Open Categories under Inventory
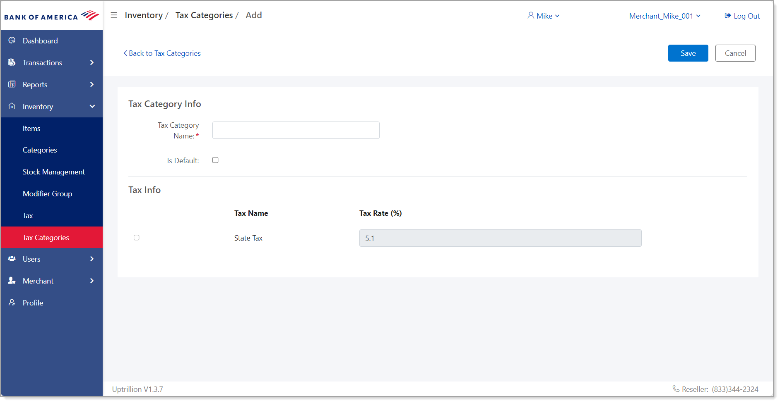Viewport: 780px width, 403px height. coord(52,150)
